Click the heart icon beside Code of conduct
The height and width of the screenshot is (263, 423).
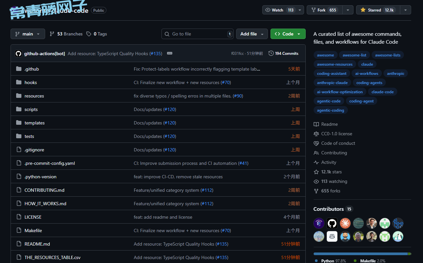[316, 143]
